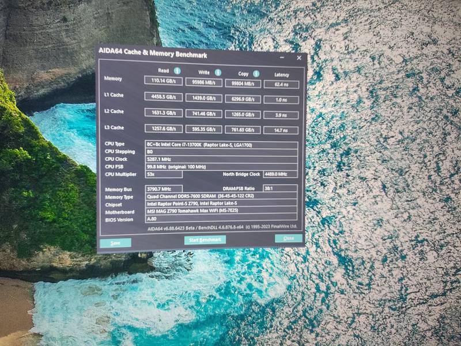Click the L2 Cache write 741.46 GB/s field
461x346 pixels.
pyautogui.click(x=204, y=114)
